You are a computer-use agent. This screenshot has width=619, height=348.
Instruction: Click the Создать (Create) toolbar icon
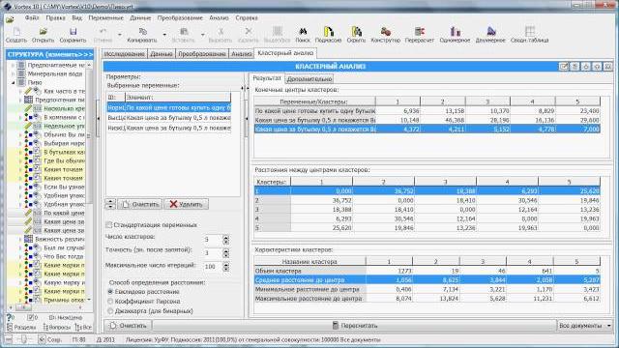[x=16, y=32]
